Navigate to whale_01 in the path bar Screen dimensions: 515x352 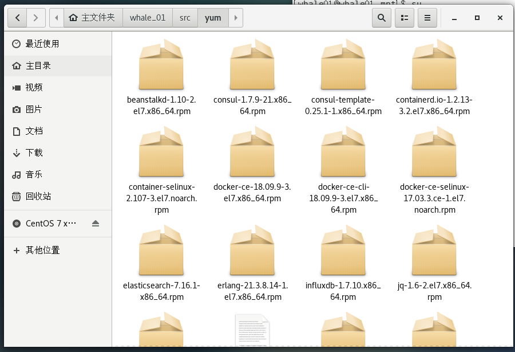[x=148, y=18]
